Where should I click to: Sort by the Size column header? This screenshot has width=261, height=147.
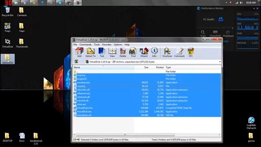click(142, 67)
